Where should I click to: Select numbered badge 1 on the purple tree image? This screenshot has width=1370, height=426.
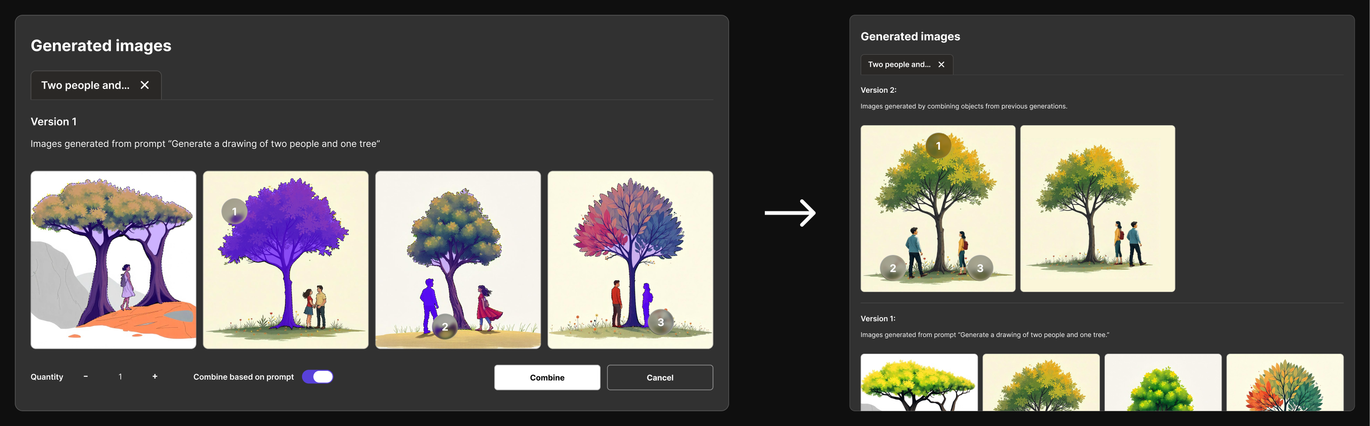coord(234,211)
